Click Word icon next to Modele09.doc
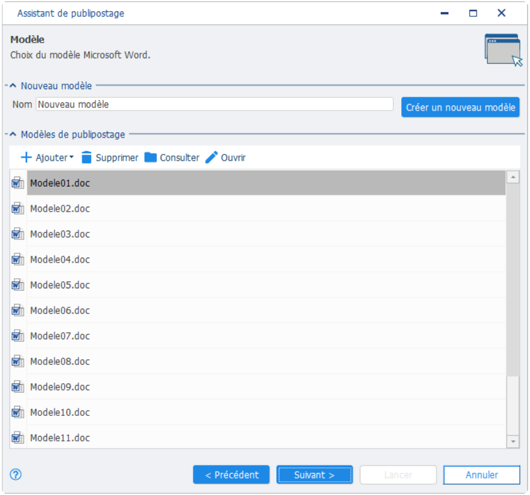Screen dimensions: 530x495 (x=18, y=387)
